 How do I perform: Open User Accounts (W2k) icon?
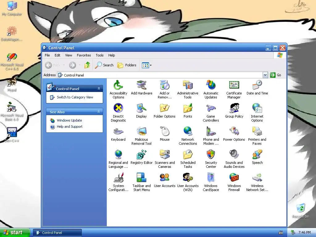click(x=188, y=178)
